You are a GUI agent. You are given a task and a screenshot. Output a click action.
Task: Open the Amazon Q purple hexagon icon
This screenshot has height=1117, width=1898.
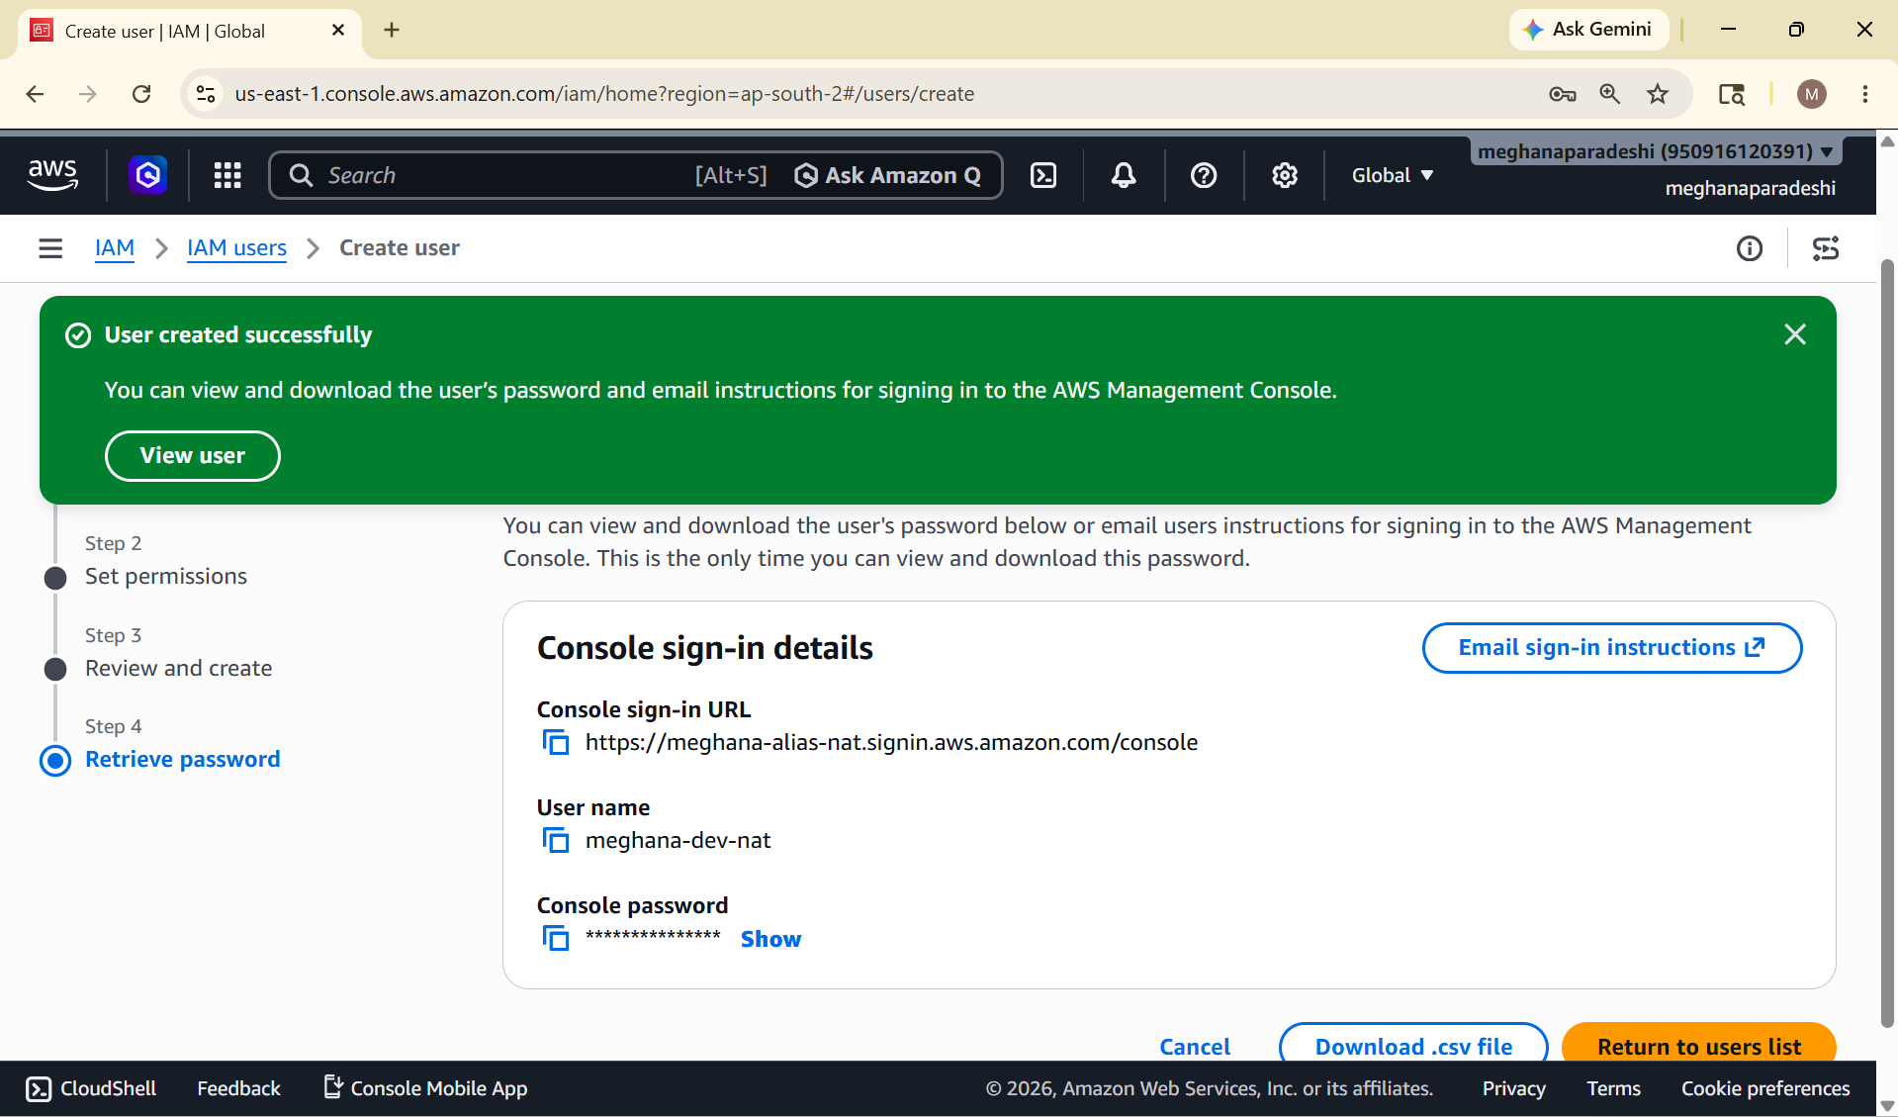click(x=147, y=175)
